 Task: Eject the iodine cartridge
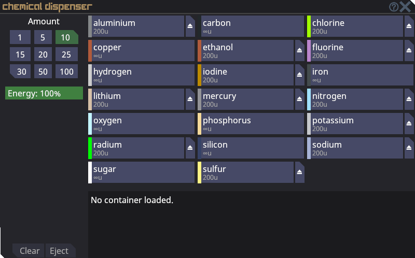pos(299,75)
